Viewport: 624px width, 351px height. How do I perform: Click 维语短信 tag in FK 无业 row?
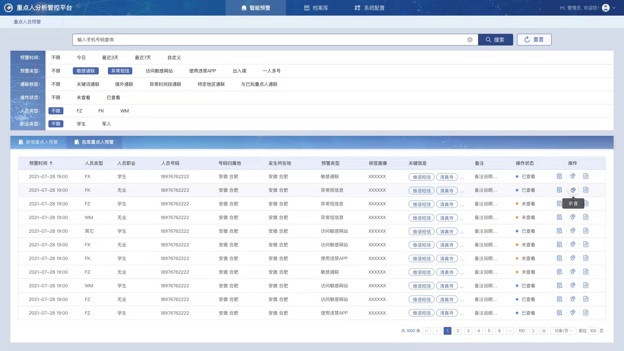[422, 191]
